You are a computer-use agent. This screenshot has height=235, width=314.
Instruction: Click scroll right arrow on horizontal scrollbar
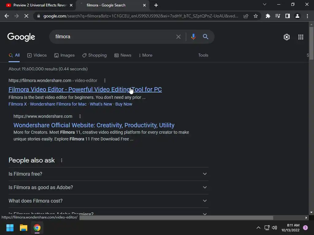306,218
